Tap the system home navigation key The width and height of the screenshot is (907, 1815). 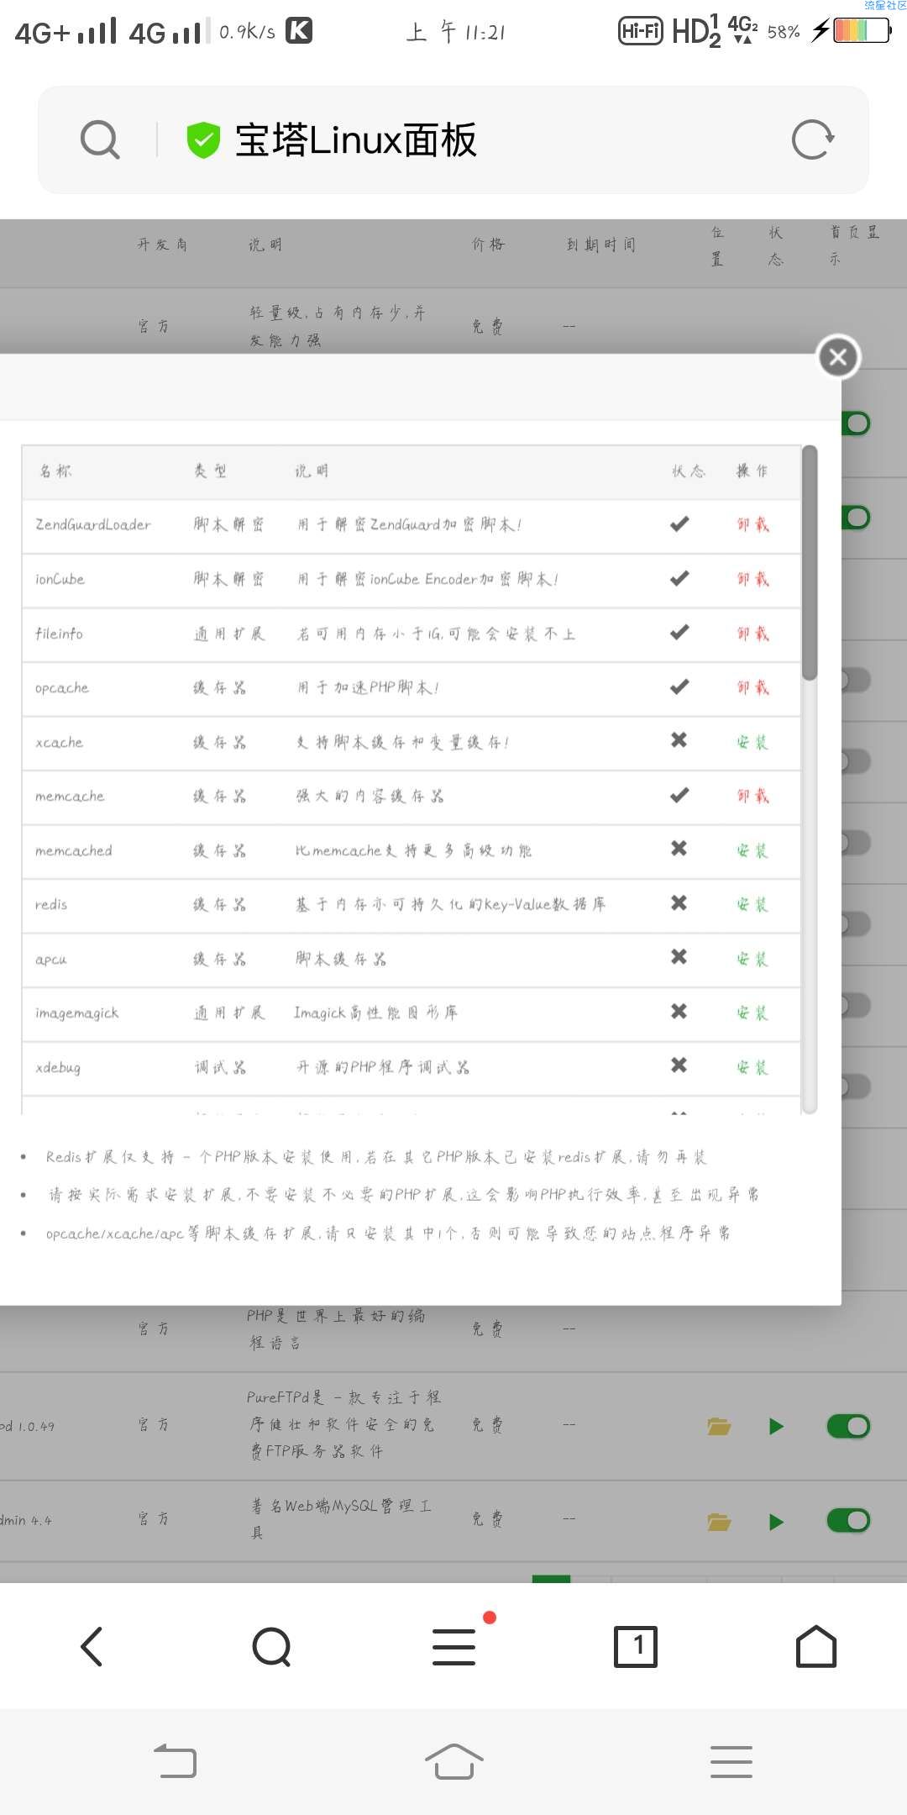[x=453, y=1760]
